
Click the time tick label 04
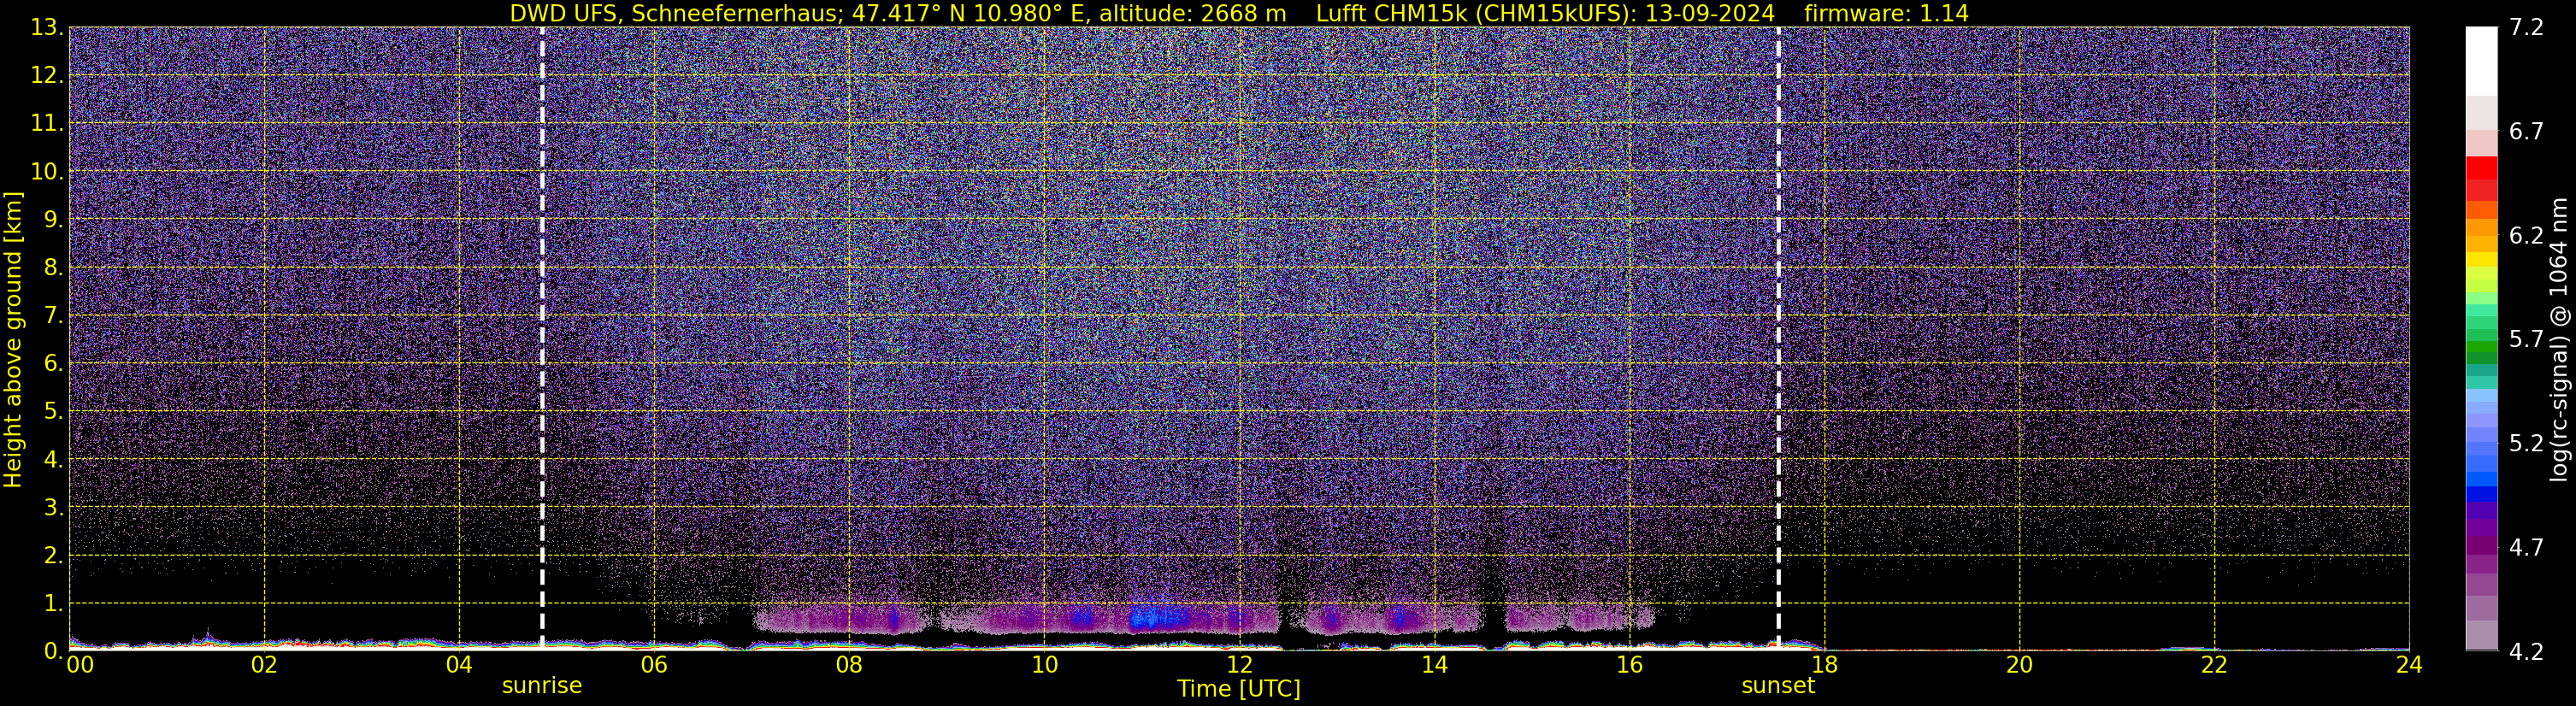coord(459,665)
